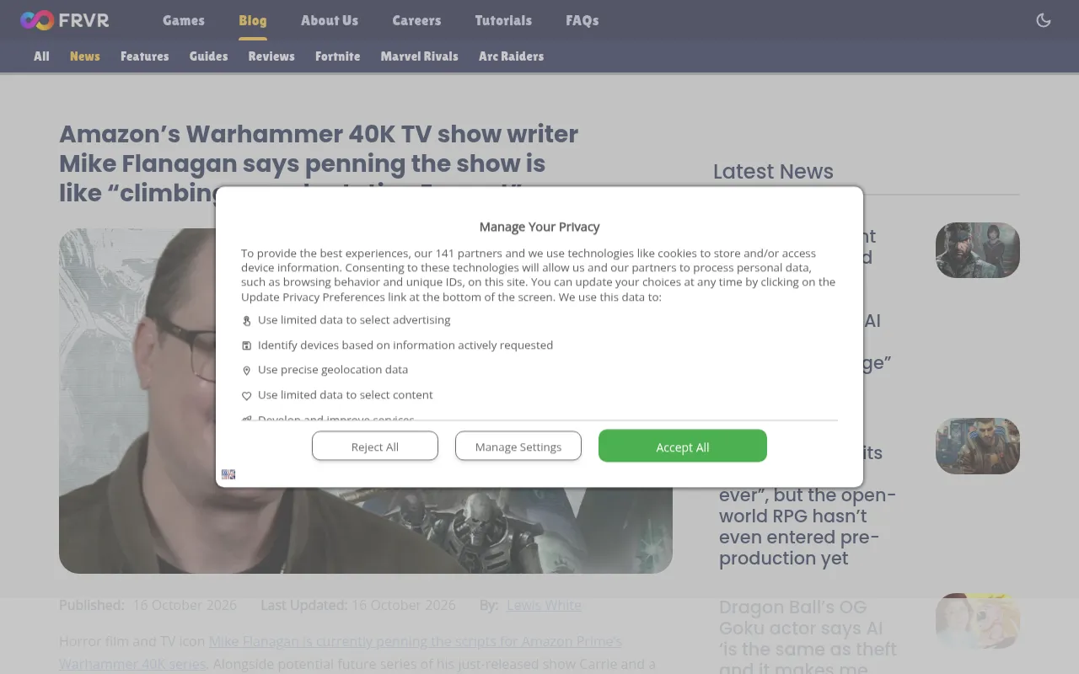The height and width of the screenshot is (674, 1079).
Task: Click the 'Manage Your Privacy' heading
Action: pos(539,227)
